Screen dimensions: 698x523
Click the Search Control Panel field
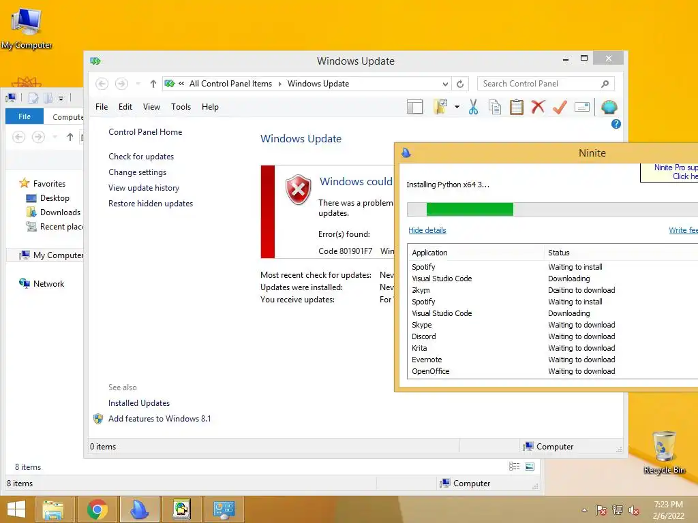coord(546,84)
